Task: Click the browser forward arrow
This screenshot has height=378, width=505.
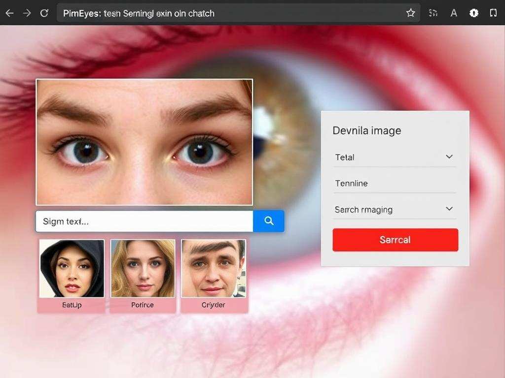Action: click(x=27, y=13)
